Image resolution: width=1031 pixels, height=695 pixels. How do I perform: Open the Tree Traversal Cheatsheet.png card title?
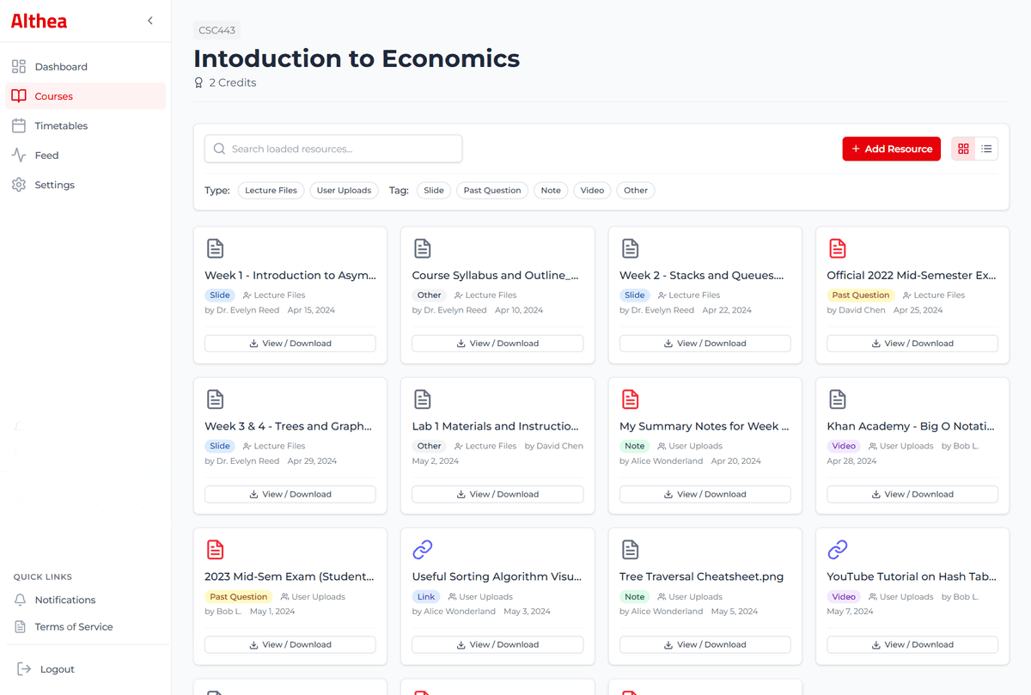[x=701, y=576]
